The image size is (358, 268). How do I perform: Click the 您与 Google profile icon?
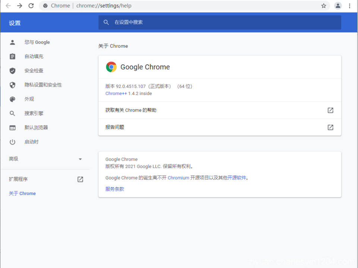point(12,42)
